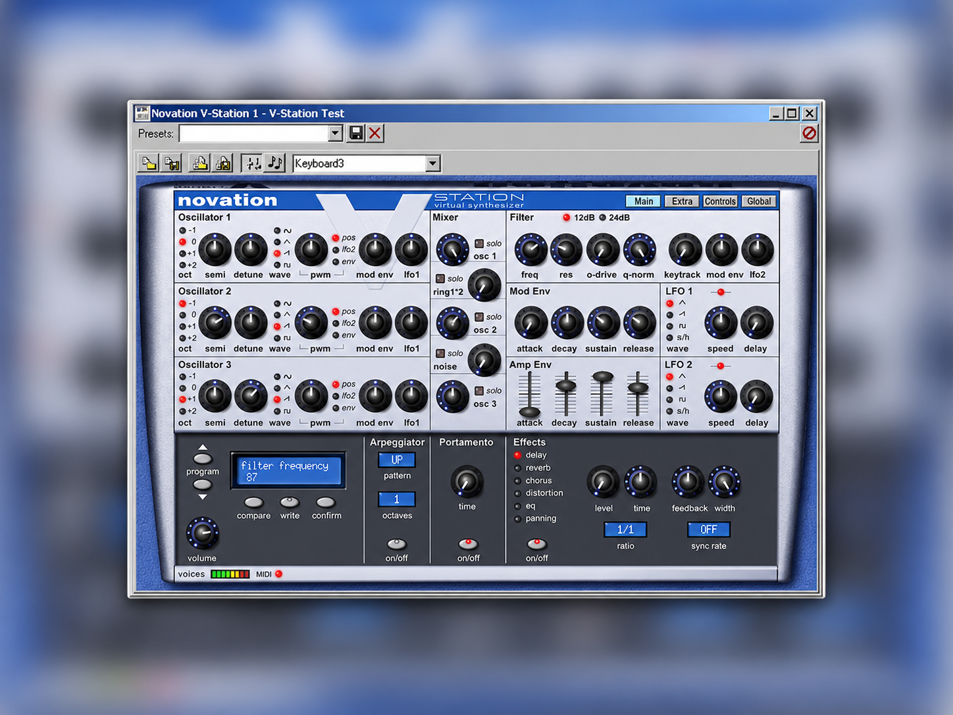Click the confirm button
Image resolution: width=953 pixels, height=715 pixels.
coord(326,502)
